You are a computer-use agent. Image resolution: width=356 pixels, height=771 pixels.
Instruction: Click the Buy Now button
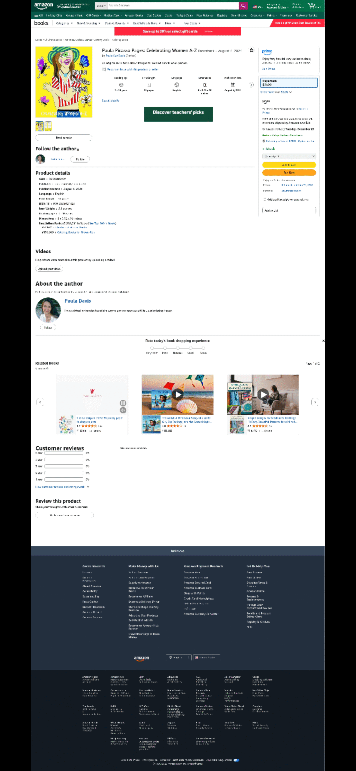289,173
